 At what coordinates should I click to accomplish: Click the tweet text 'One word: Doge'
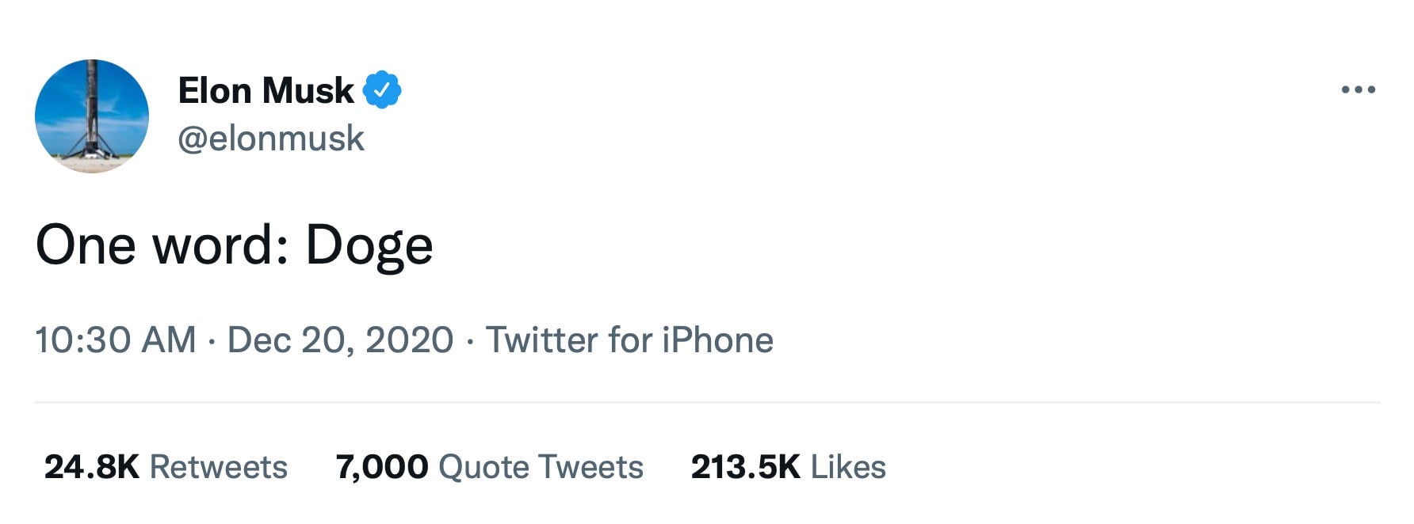tap(235, 245)
